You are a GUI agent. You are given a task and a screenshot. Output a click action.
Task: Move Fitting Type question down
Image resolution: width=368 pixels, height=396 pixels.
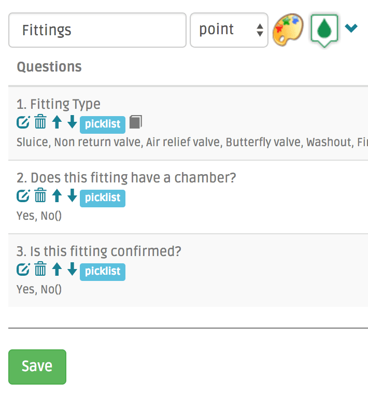point(72,123)
